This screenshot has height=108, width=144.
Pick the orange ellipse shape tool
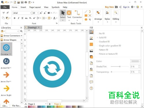86,20
